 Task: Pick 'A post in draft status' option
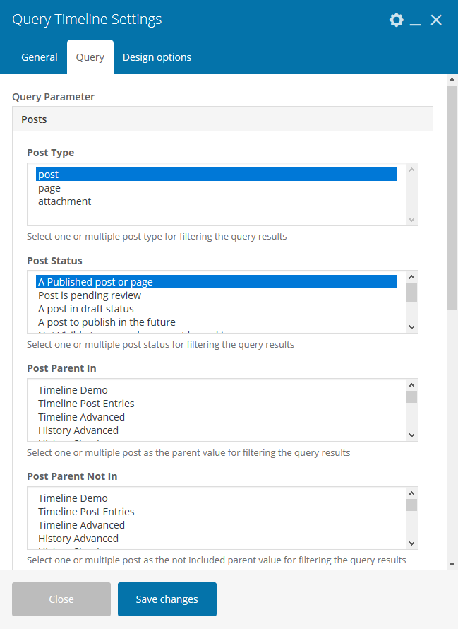pyautogui.click(x=85, y=309)
